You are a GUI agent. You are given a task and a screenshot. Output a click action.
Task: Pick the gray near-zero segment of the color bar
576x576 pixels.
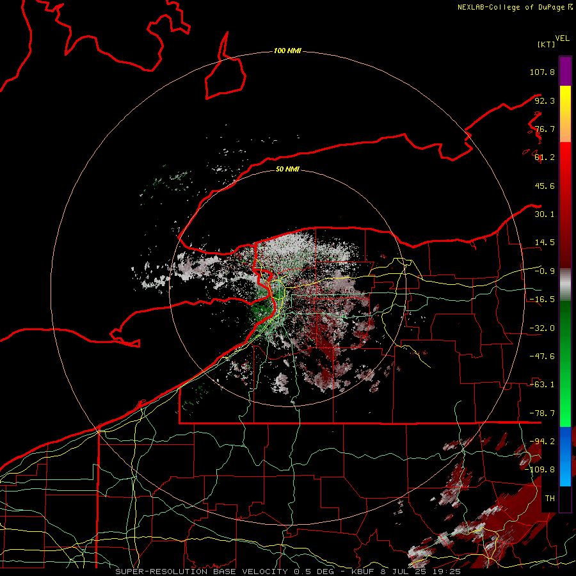point(565,285)
